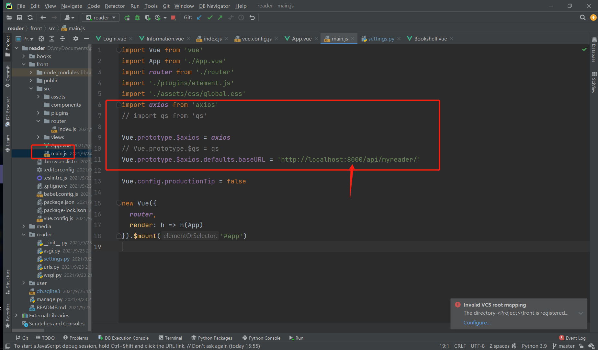The image size is (598, 350).
Task: Hide the Project panel with minus icon
Action: [86, 39]
